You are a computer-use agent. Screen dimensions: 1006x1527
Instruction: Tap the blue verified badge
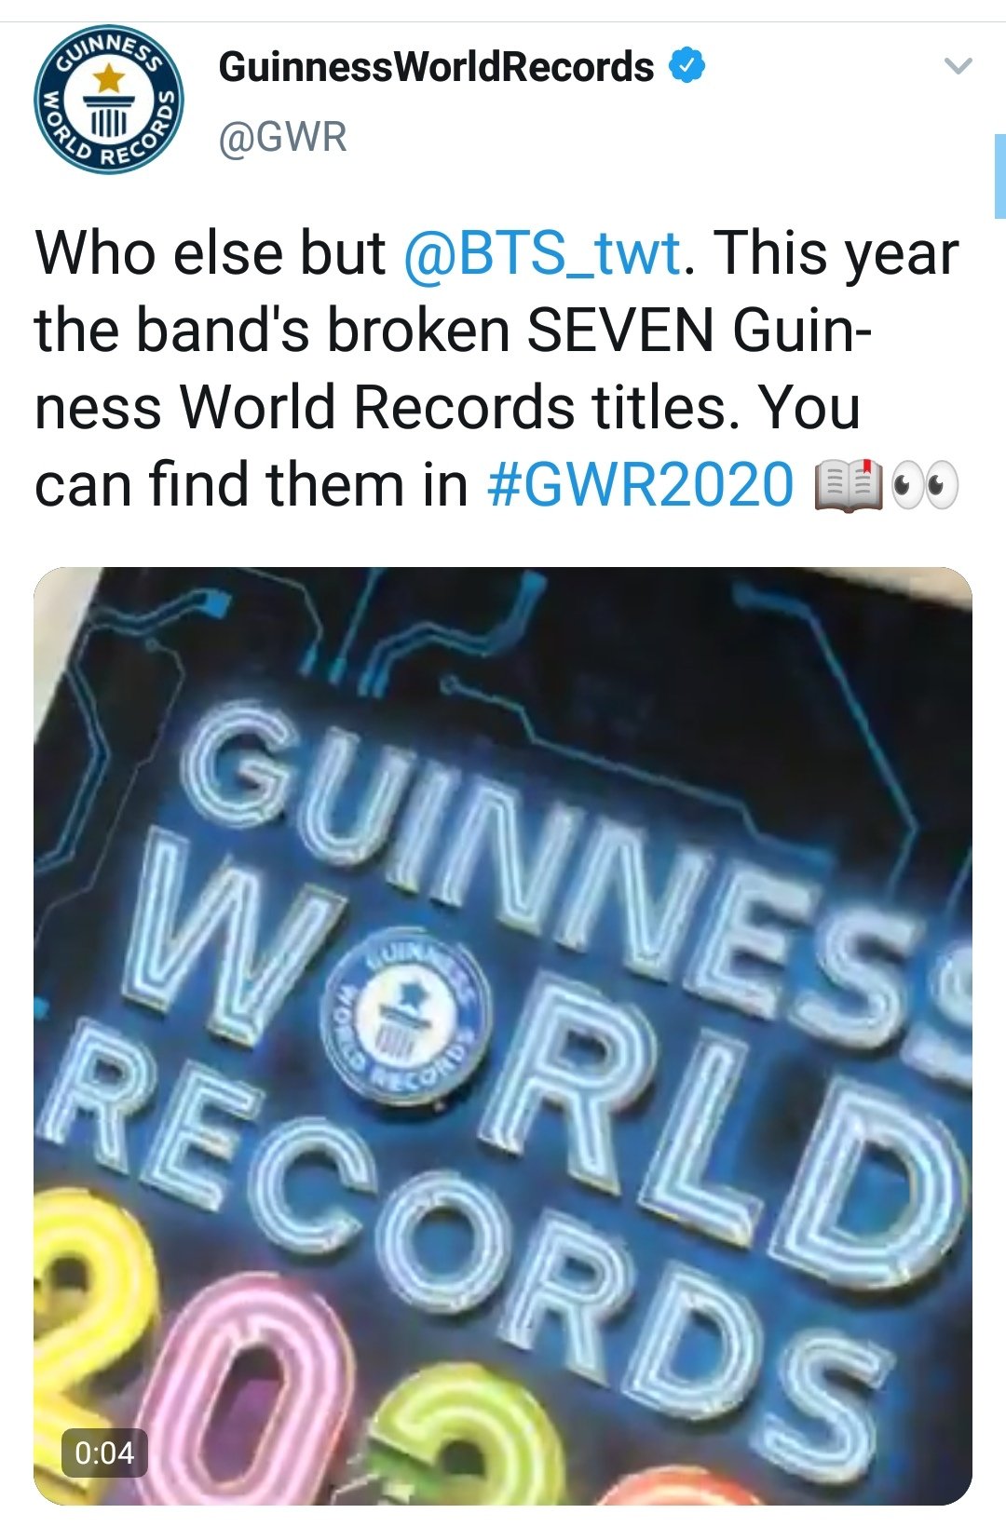tap(687, 65)
